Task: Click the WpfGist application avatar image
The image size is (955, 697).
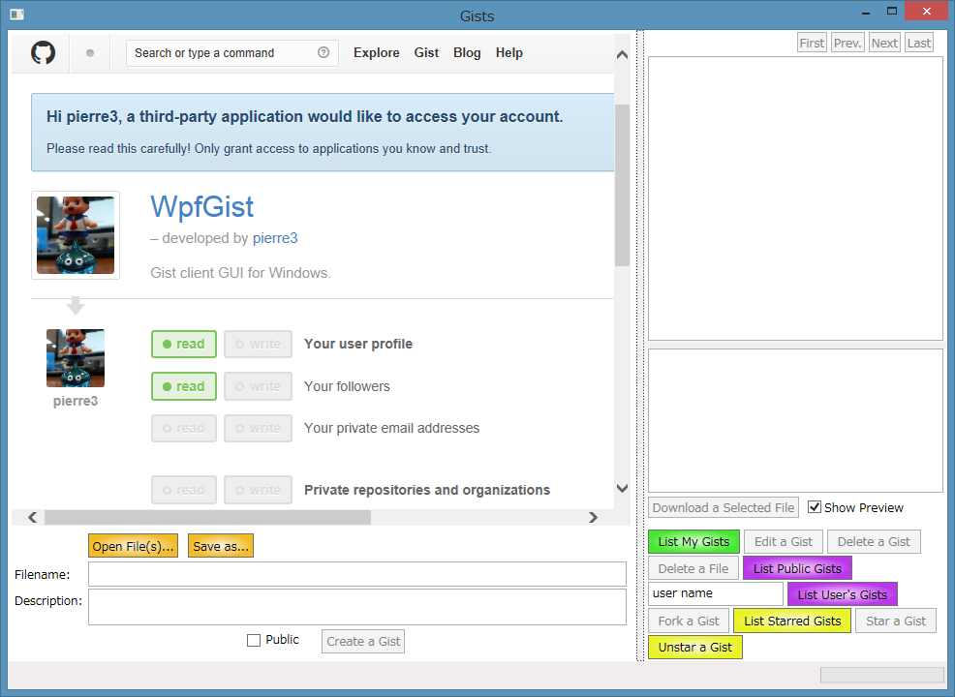Action: [x=76, y=235]
